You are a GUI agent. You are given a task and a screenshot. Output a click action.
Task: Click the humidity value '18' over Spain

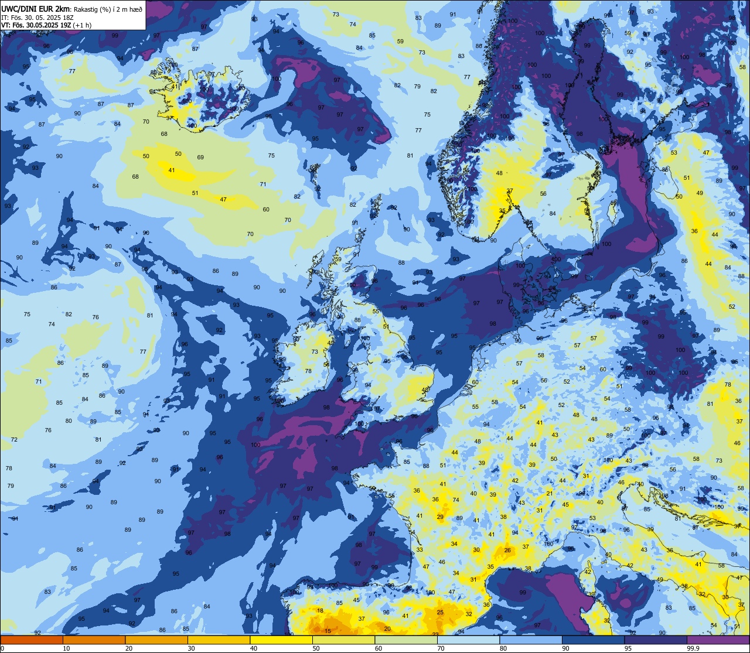point(320,610)
